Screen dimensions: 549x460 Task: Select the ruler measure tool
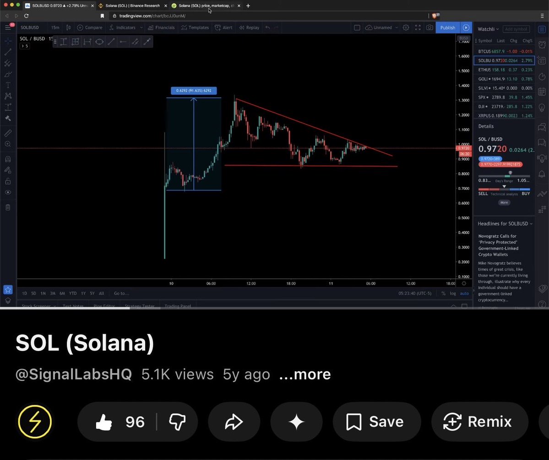coord(8,133)
